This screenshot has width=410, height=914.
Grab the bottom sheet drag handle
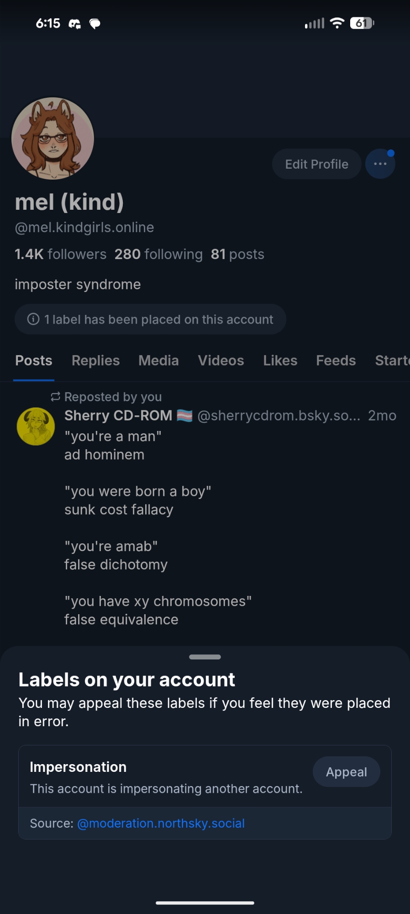pyautogui.click(x=205, y=657)
